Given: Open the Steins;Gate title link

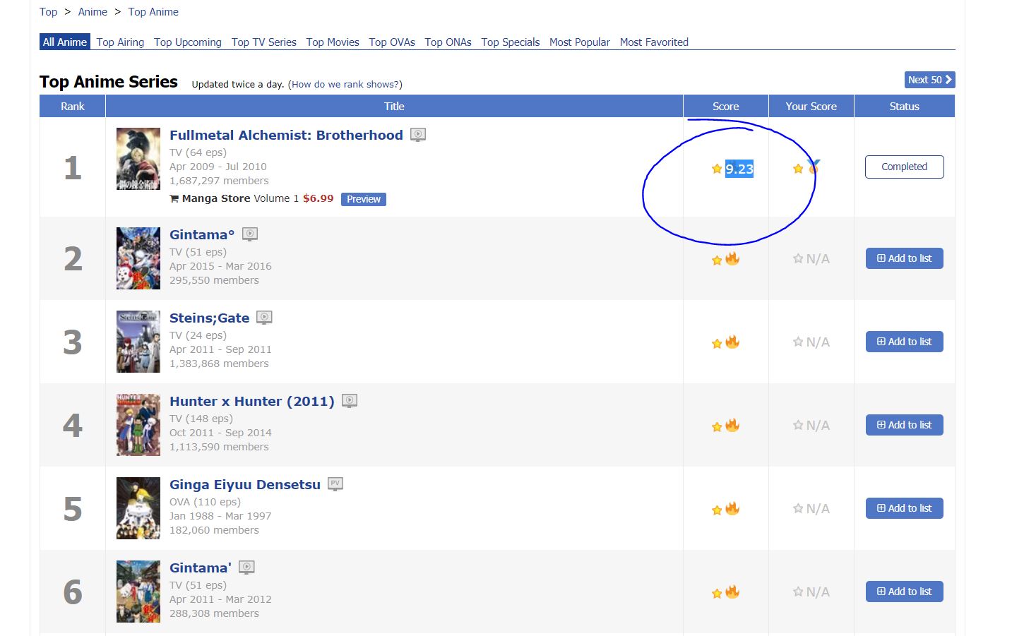Looking at the screenshot, I should [x=209, y=318].
